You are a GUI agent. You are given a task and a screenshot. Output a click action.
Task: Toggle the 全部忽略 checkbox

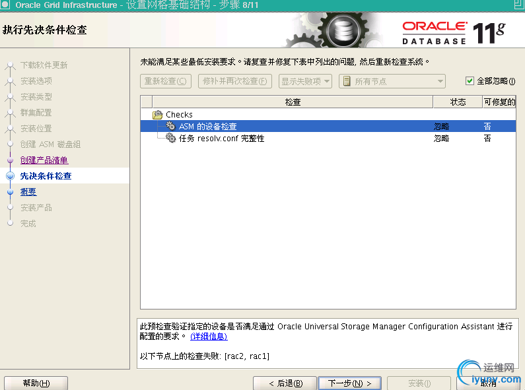click(470, 81)
